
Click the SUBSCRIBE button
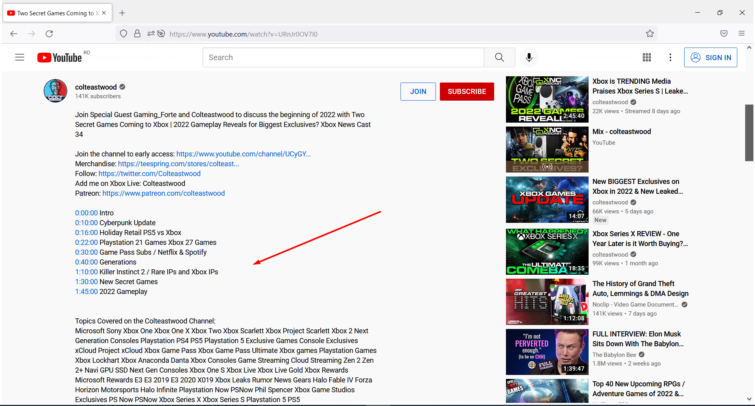tap(467, 91)
